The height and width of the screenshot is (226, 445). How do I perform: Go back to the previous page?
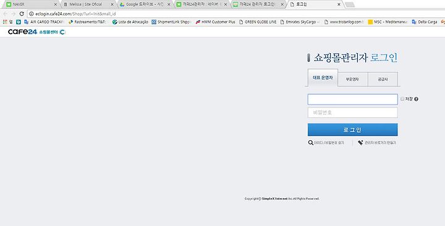click(5, 14)
